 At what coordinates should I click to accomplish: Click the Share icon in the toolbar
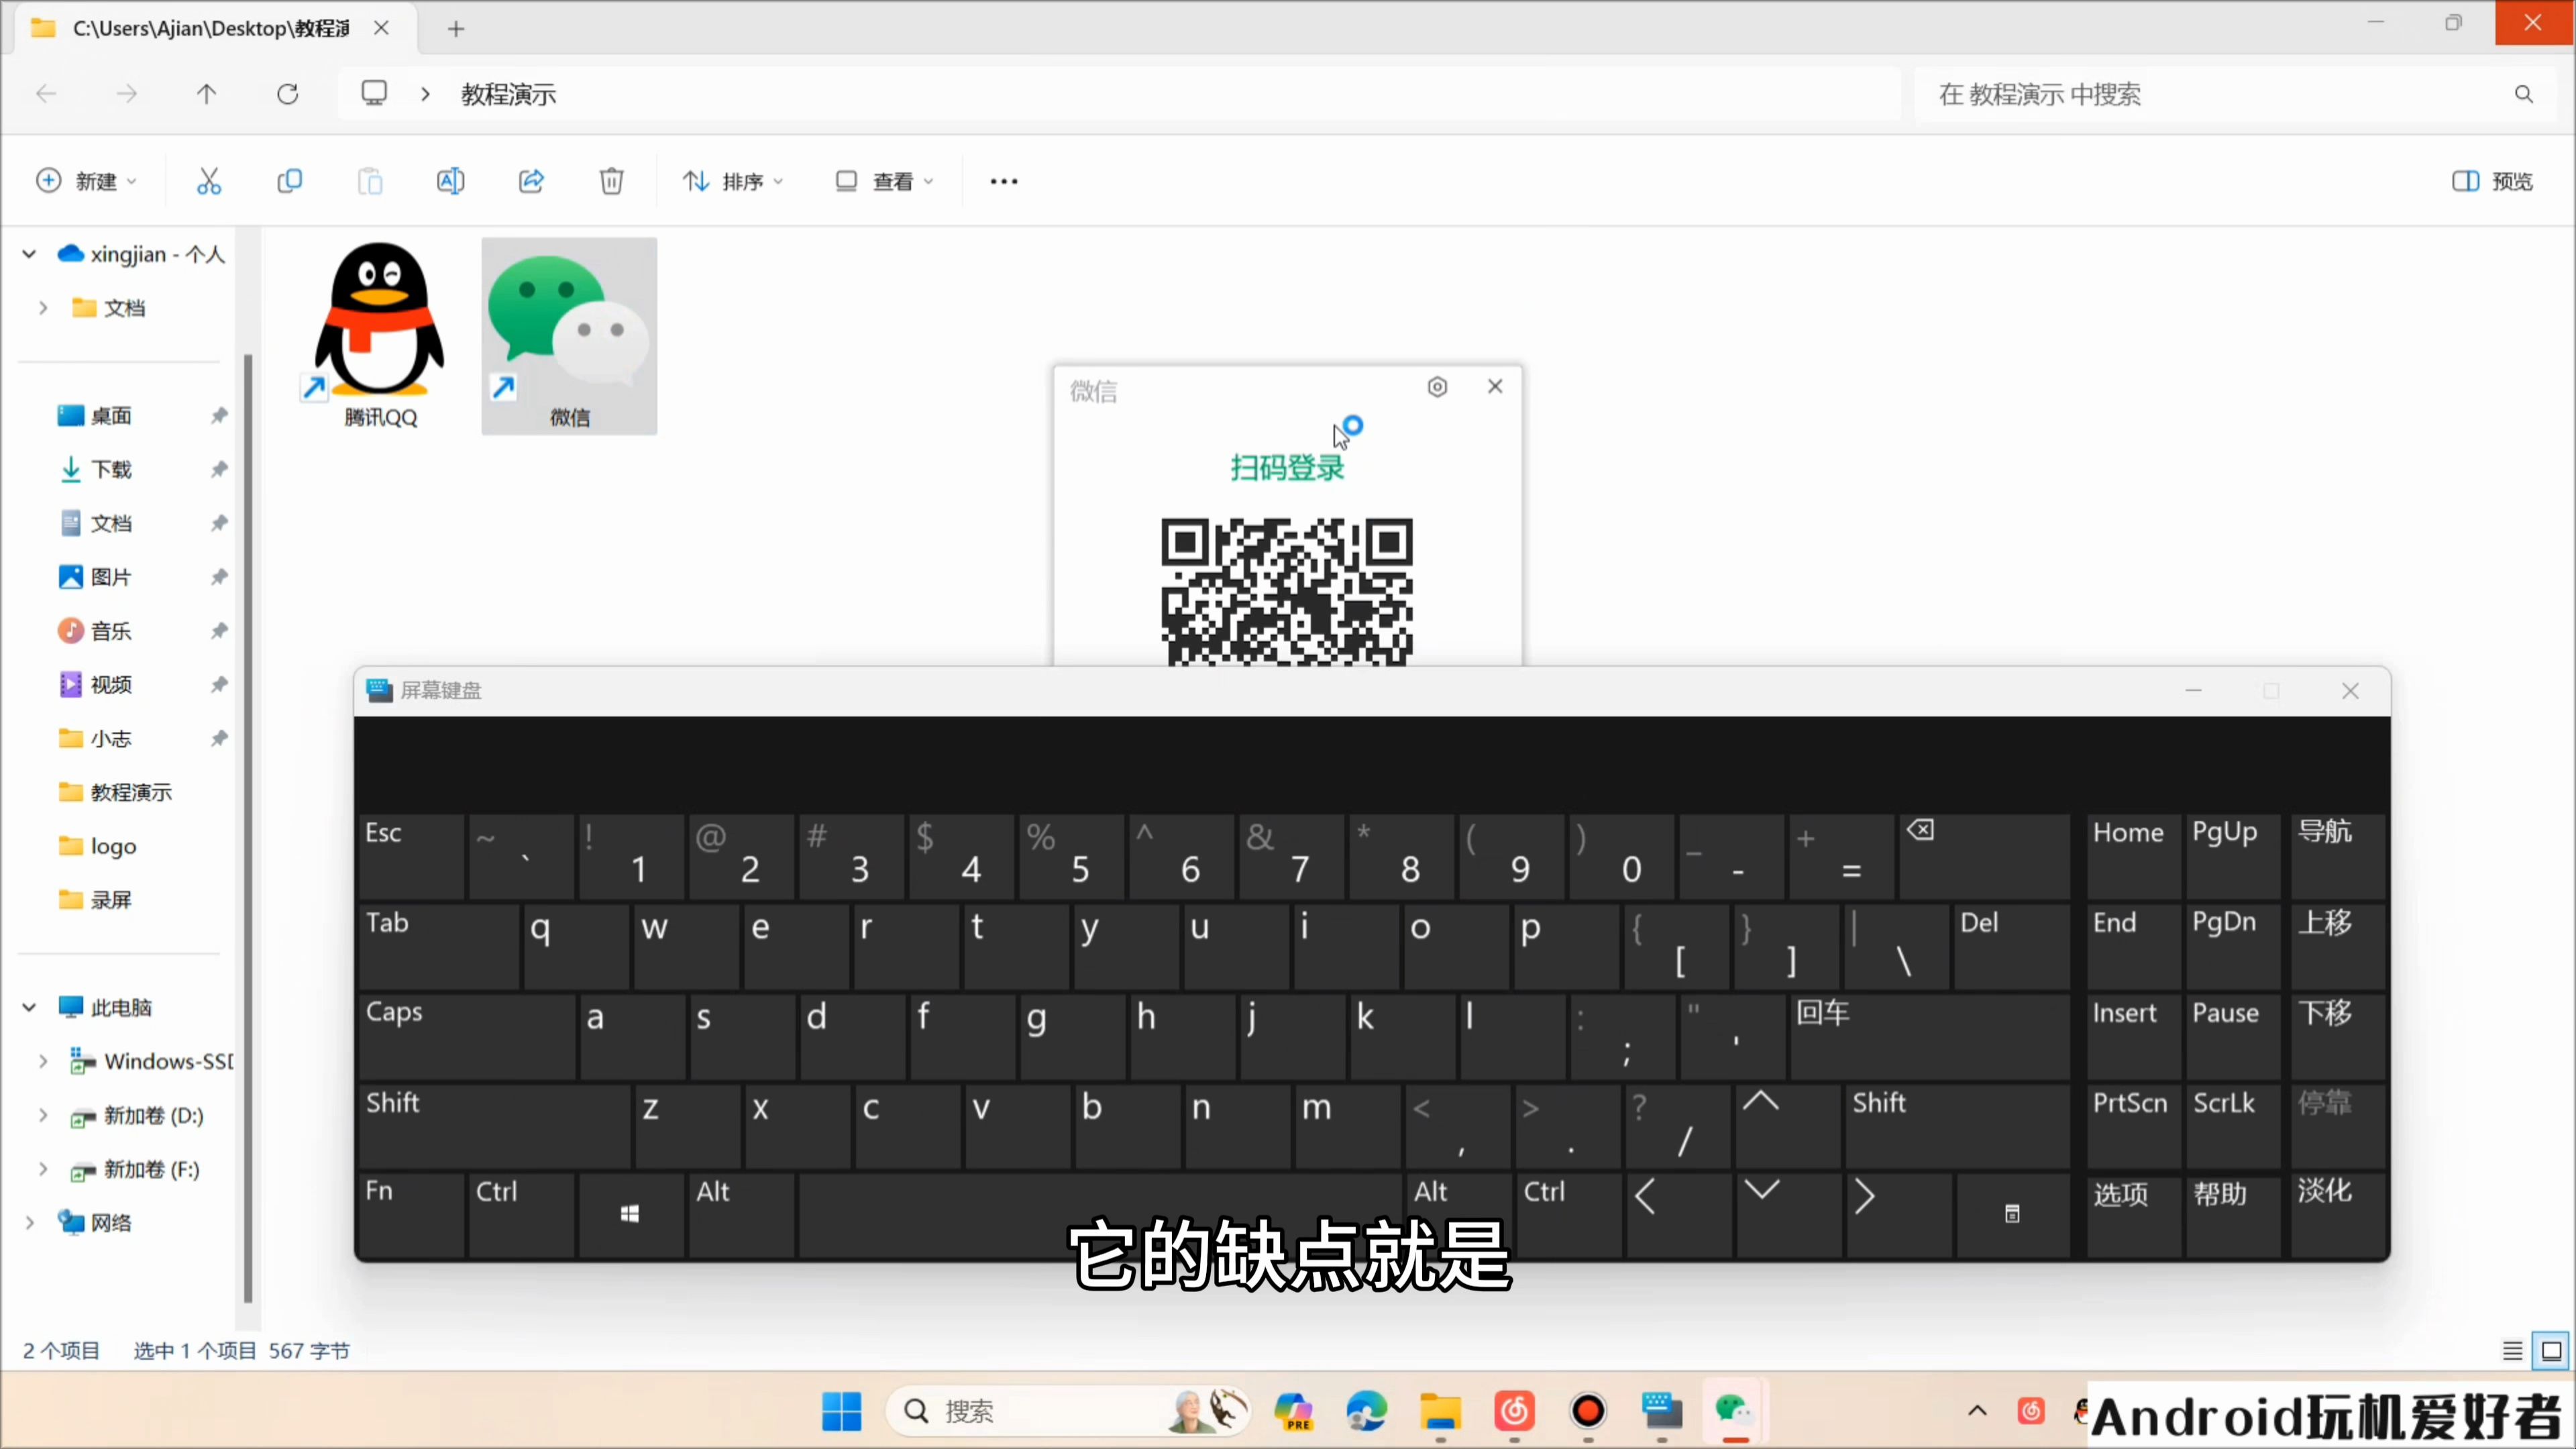[531, 180]
